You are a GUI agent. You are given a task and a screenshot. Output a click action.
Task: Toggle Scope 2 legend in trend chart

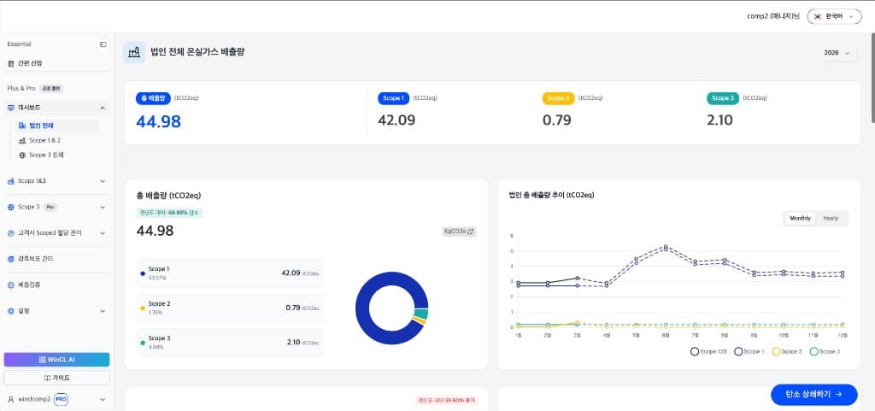tap(787, 351)
